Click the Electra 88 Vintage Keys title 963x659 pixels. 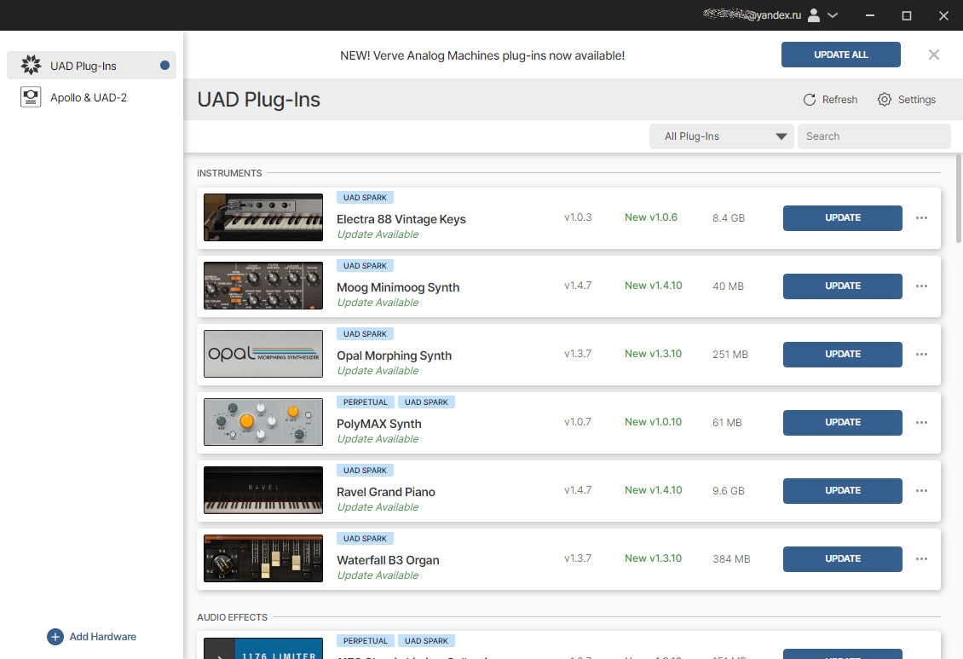point(401,219)
